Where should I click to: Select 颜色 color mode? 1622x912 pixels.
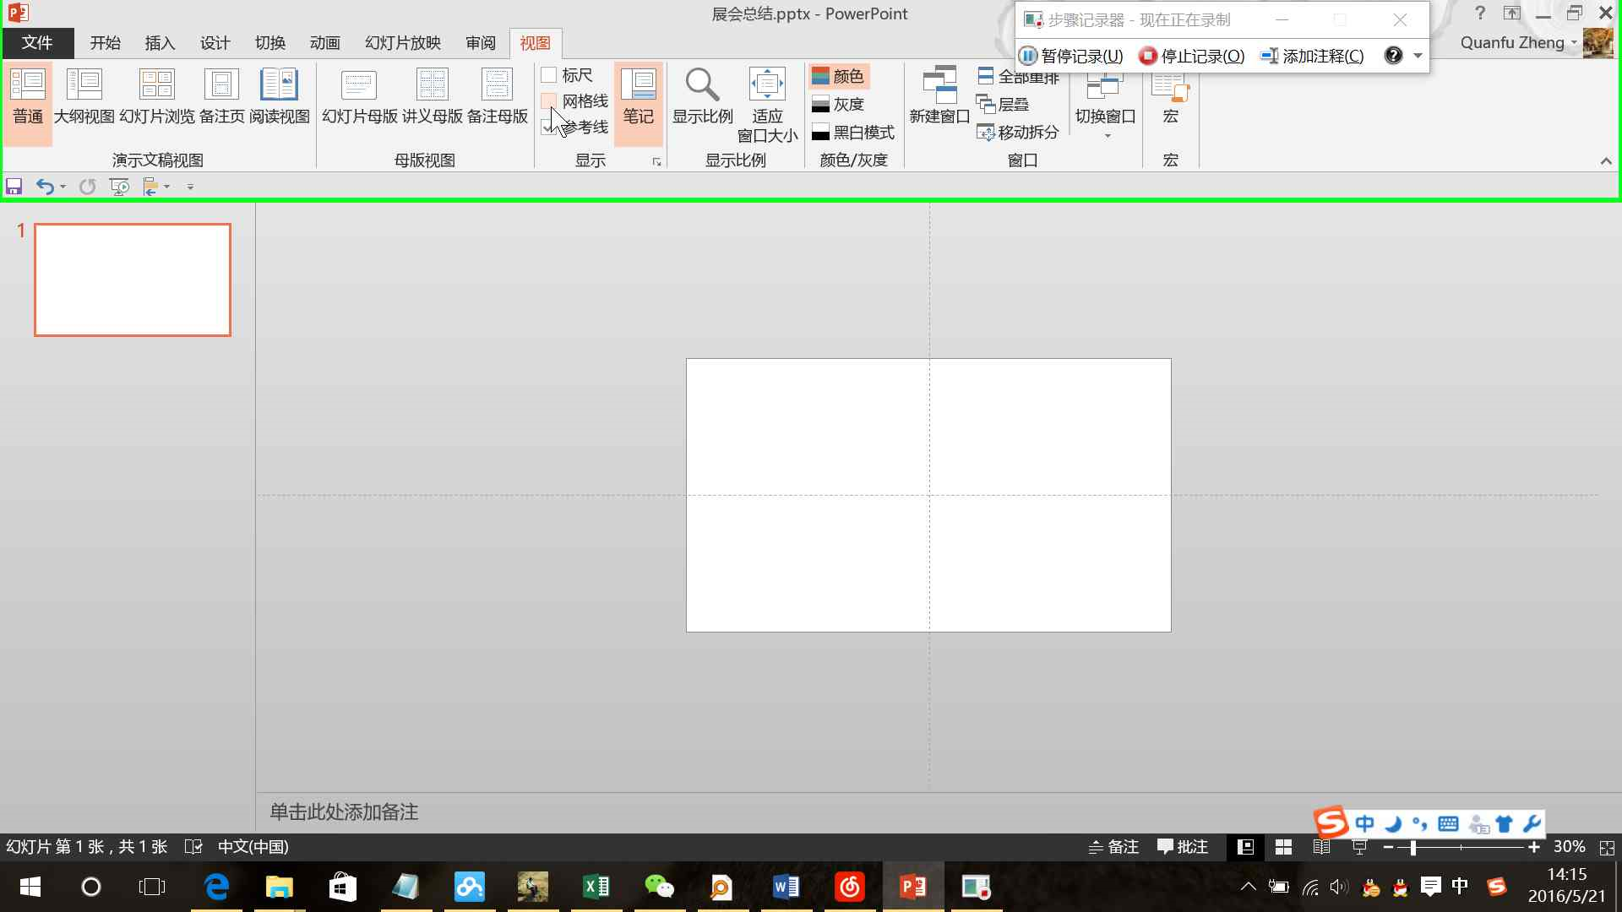(838, 77)
